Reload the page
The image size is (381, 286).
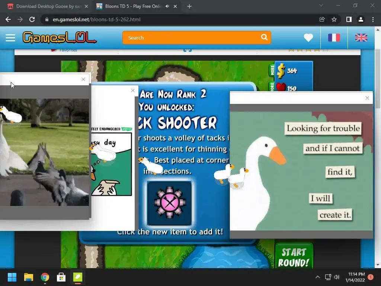32,19
